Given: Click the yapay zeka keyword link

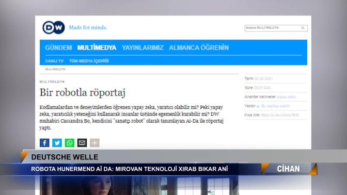Looking at the screenshot, I should pyautogui.click(x=286, y=97).
